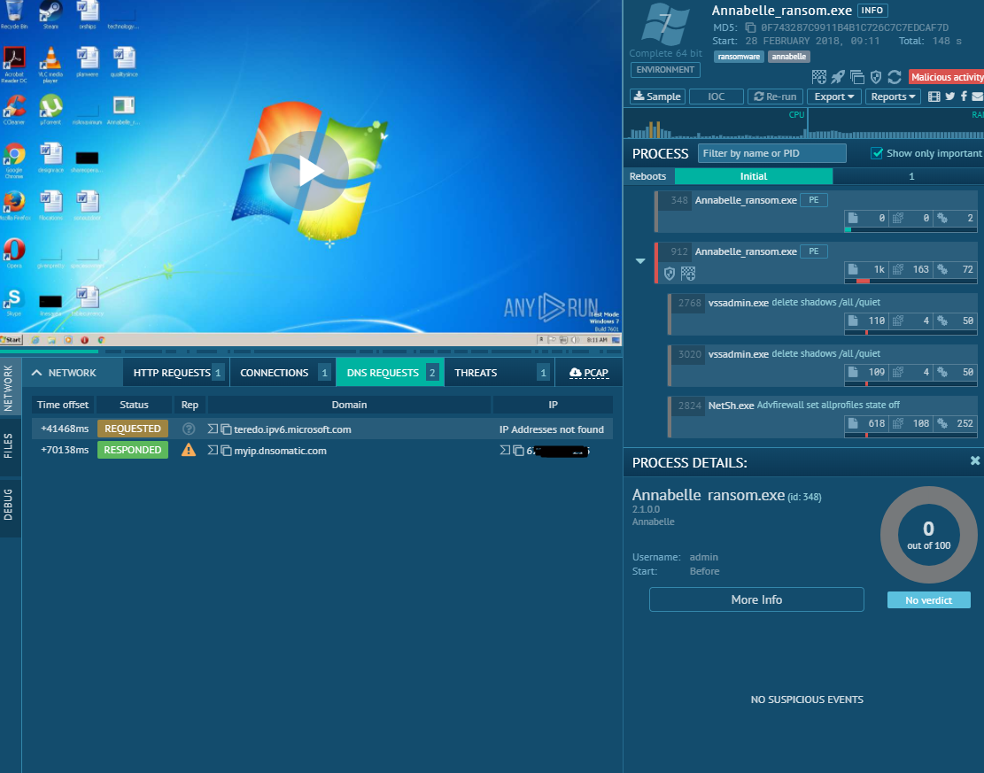Click the warning triangle for myip.dnsomatic.com
The image size is (984, 773).
(x=189, y=450)
